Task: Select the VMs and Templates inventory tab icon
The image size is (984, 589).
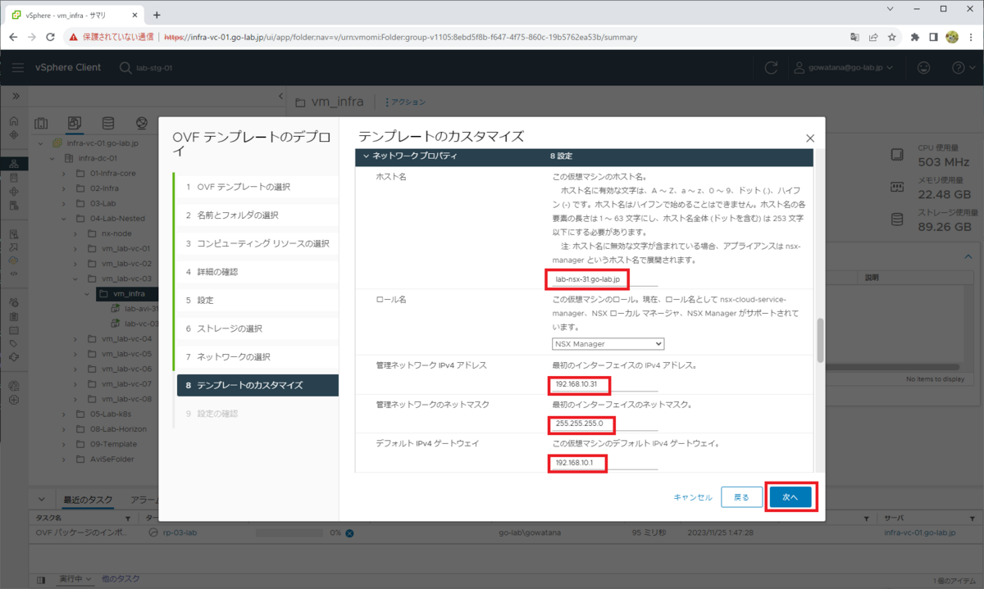Action: (x=75, y=124)
